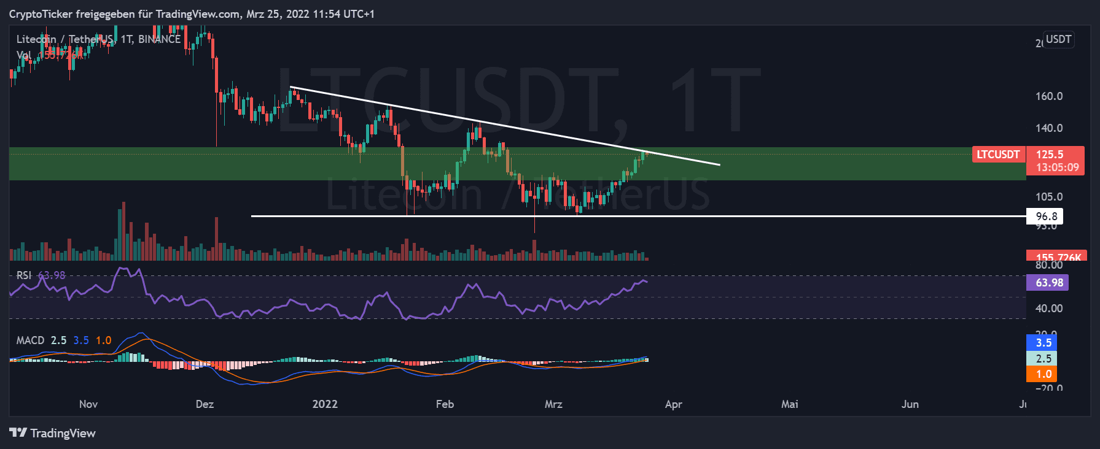Click the TradingView text link
1100x449 pixels.
pyautogui.click(x=63, y=434)
